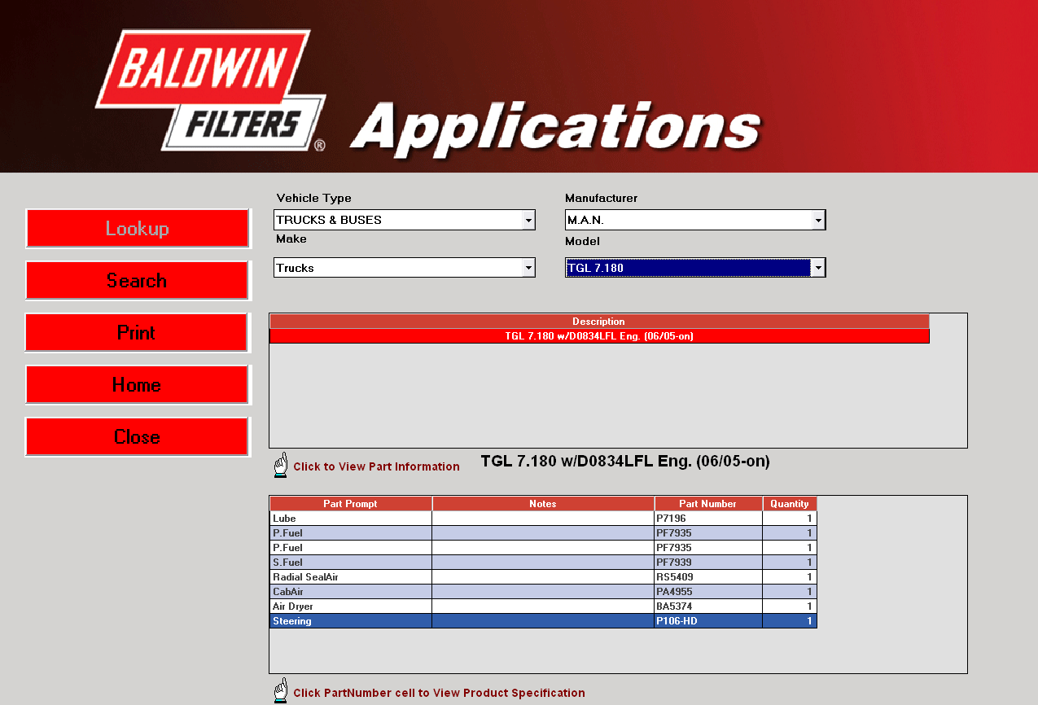
Task: Click the hand icon next to 'Click PartNumber cell' hint
Action: point(281,690)
